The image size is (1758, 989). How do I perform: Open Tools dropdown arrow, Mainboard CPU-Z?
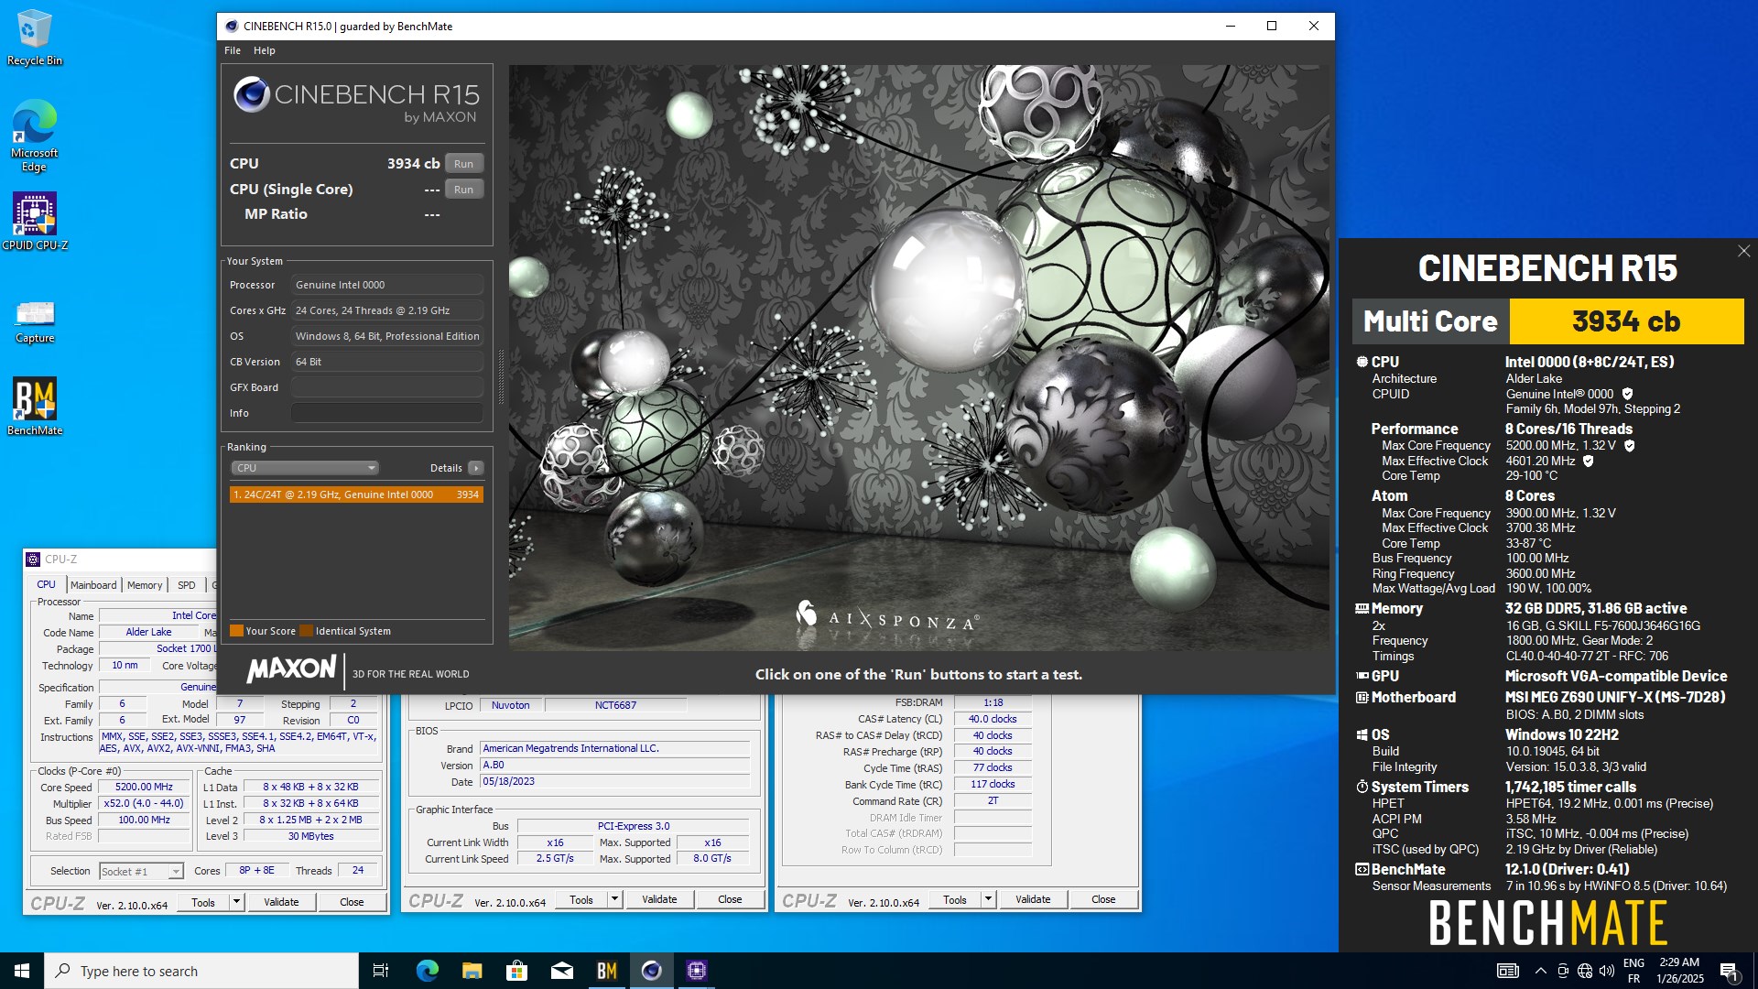tap(615, 900)
